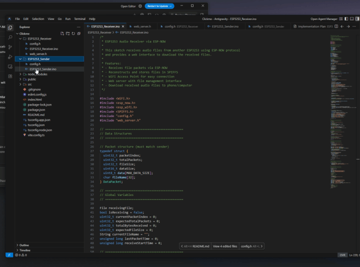Open the Search view in activity bar
This screenshot has width=360, height=267.
tap(10, 36)
